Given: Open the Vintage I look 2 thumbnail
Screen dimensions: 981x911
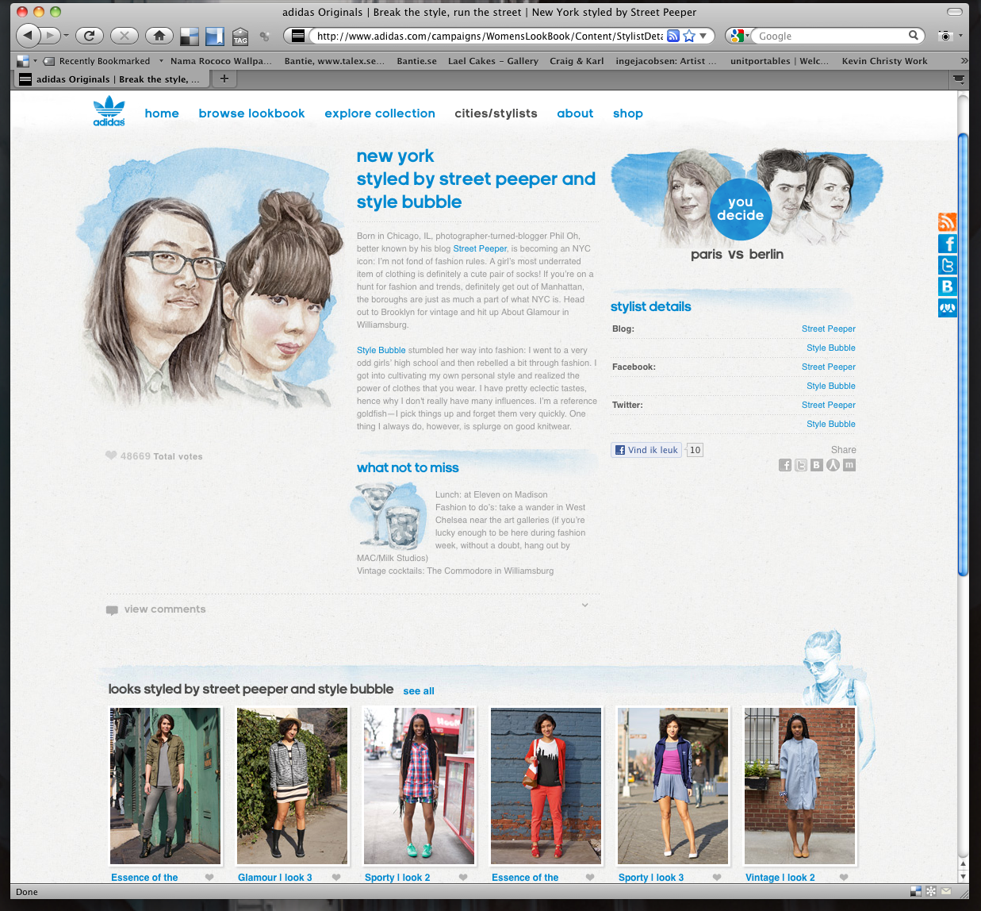Looking at the screenshot, I should (x=799, y=786).
